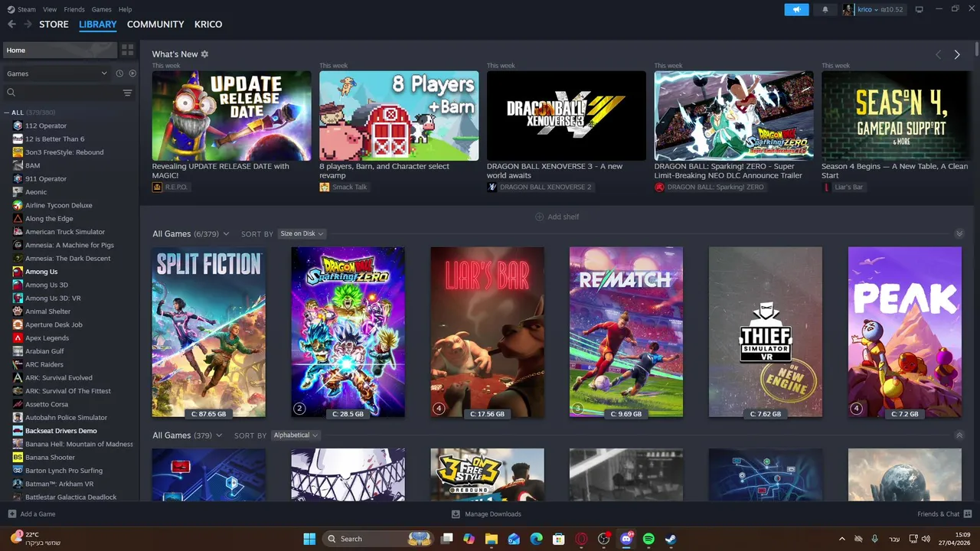
Task: Click Manage Downloads link
Action: click(493, 514)
